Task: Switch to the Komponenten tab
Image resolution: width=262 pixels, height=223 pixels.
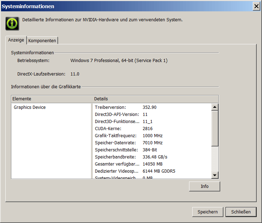Action: (x=42, y=41)
